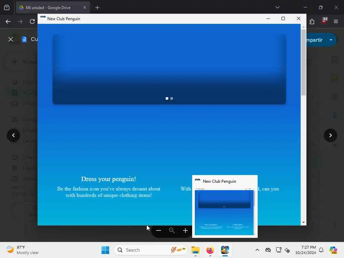Open File Explorer from taskbar
This screenshot has height=258, width=344.
(x=195, y=250)
